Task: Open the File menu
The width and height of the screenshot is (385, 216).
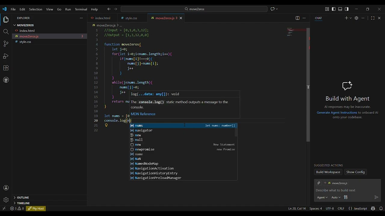Action: point(13,9)
